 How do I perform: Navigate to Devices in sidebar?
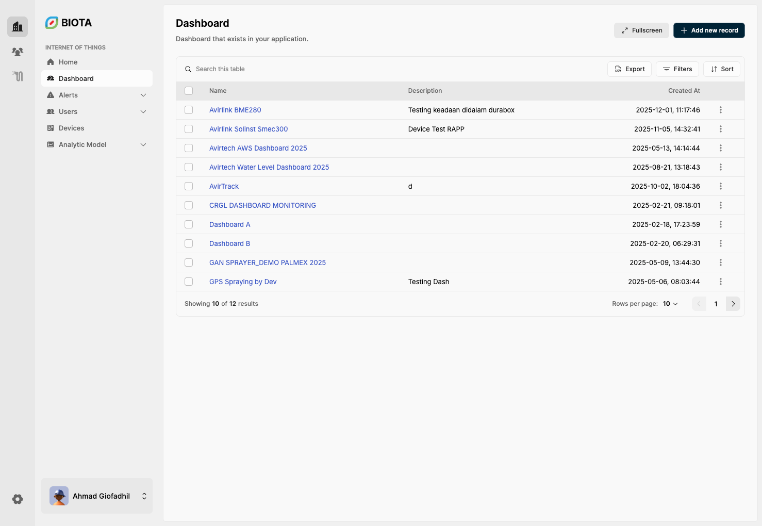click(71, 128)
